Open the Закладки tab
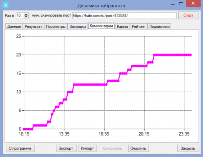203x157 pixels. point(77,27)
